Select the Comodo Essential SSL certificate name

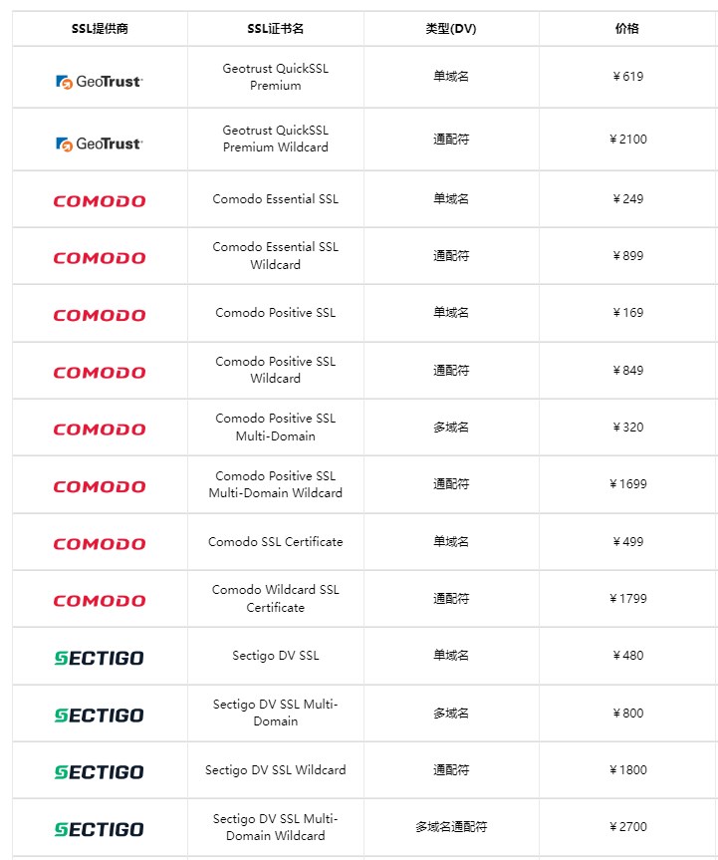coord(275,199)
